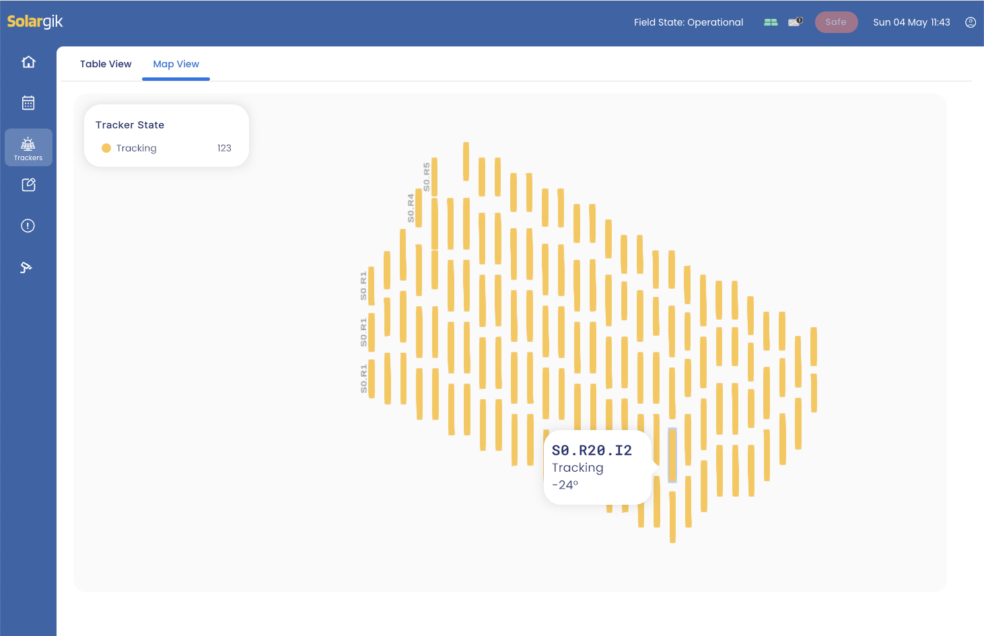Click the yellow Tracking legend dot

tap(106, 148)
